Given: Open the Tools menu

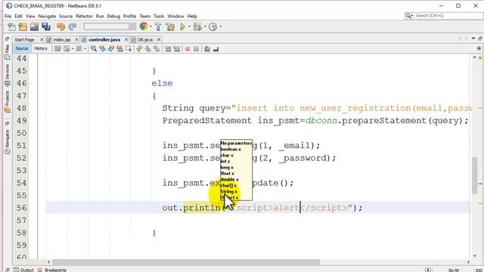Looking at the screenshot, I should (x=159, y=16).
